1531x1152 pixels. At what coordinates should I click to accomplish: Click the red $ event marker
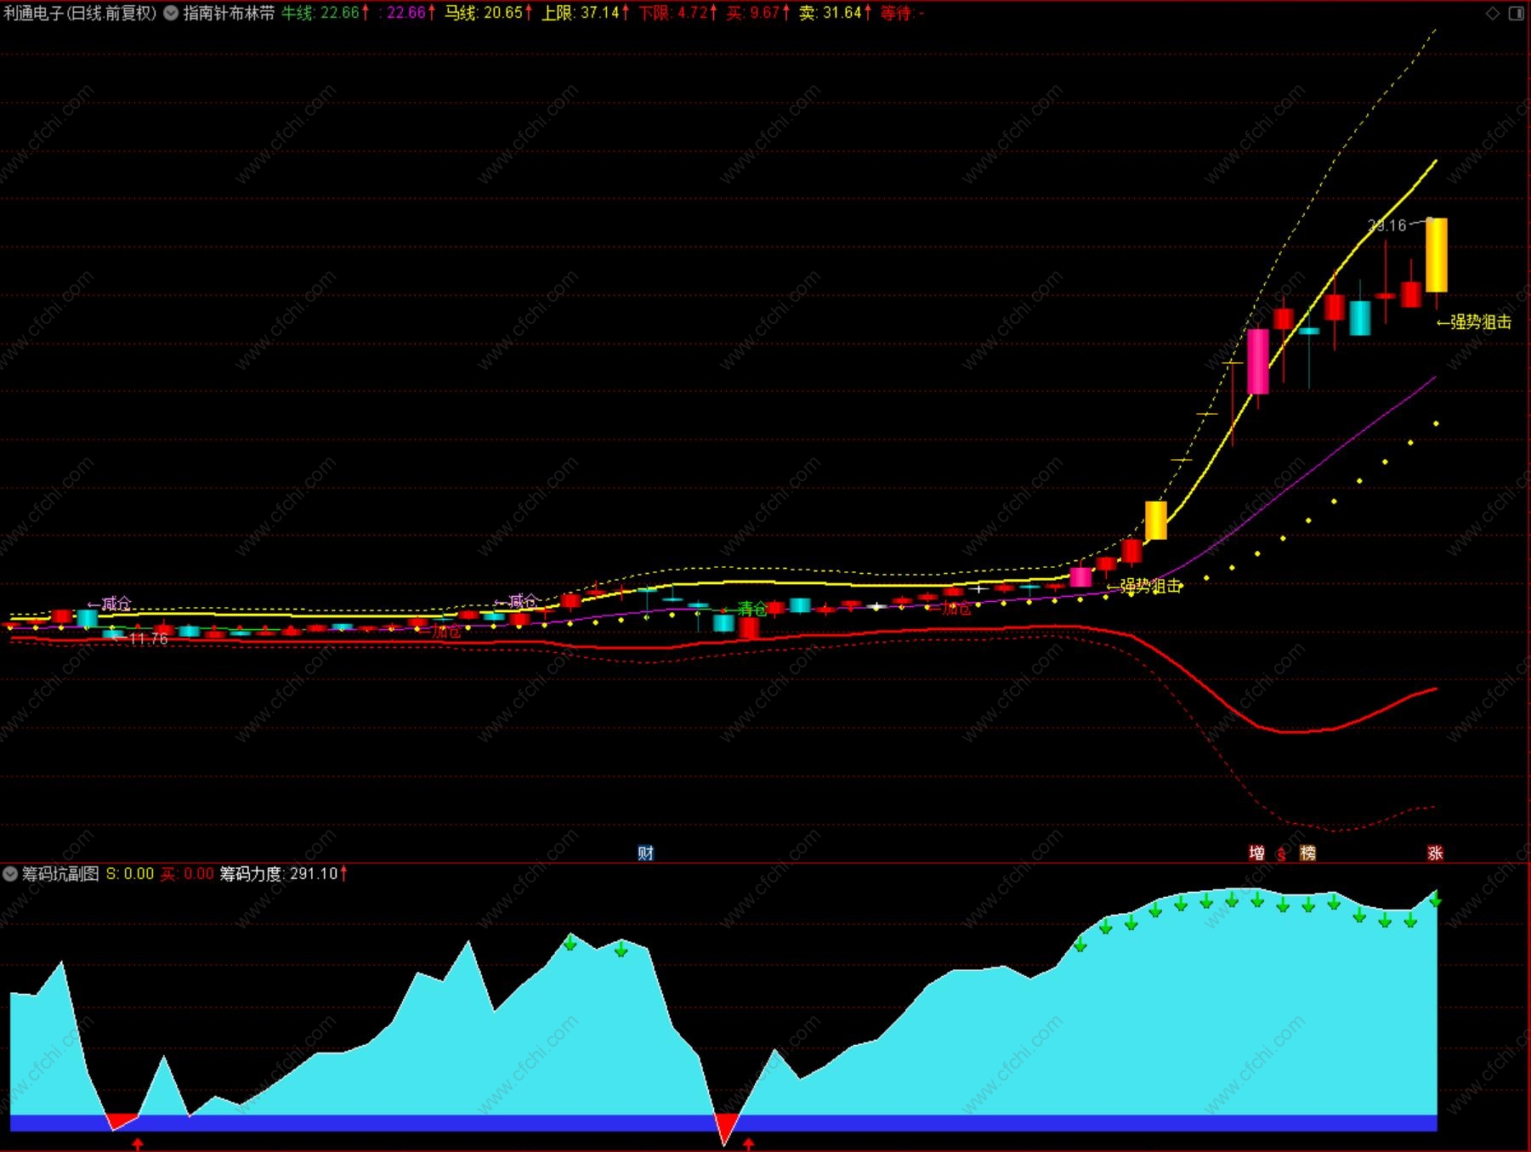point(1281,854)
